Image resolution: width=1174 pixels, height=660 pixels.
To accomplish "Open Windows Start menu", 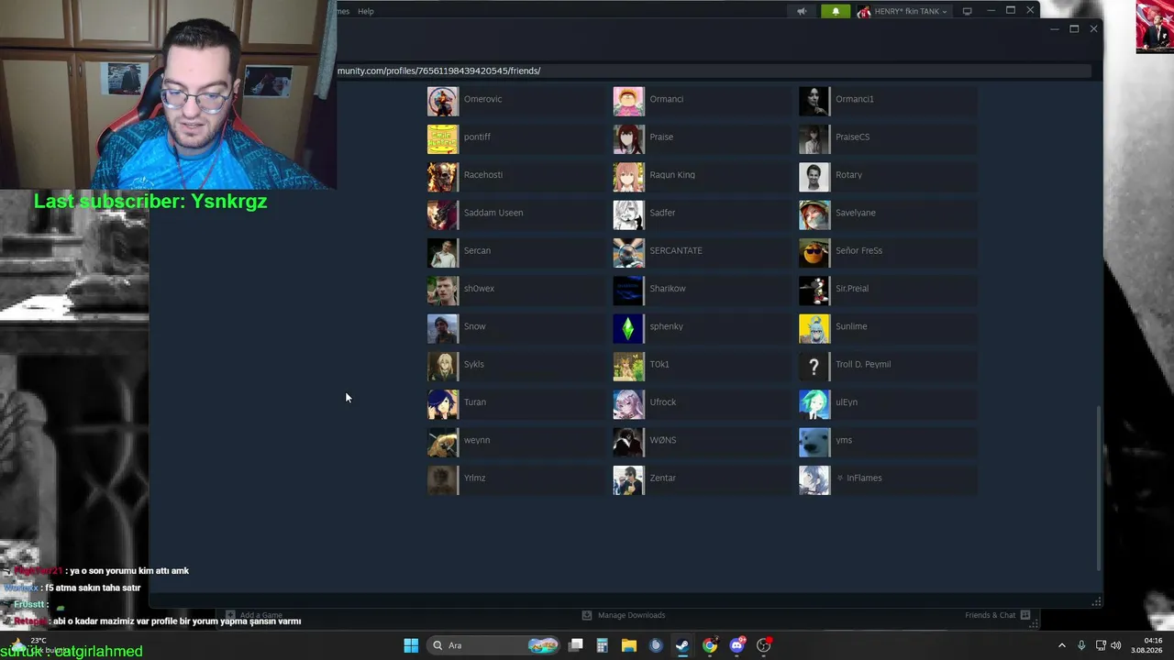I will click(x=411, y=645).
